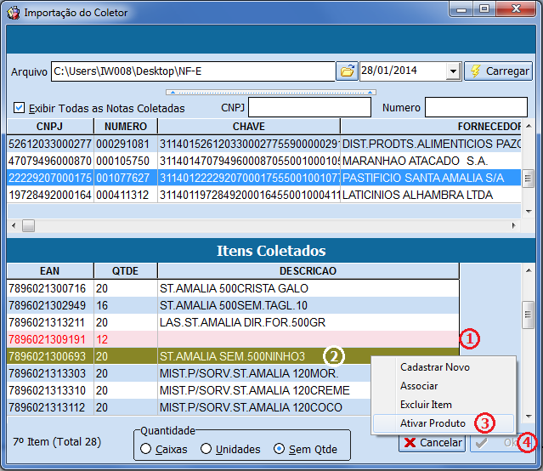Select the Unidades quantity radio button
The width and height of the screenshot is (543, 471).
206,449
